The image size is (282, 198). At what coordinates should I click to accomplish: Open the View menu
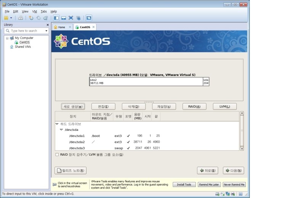click(x=25, y=11)
